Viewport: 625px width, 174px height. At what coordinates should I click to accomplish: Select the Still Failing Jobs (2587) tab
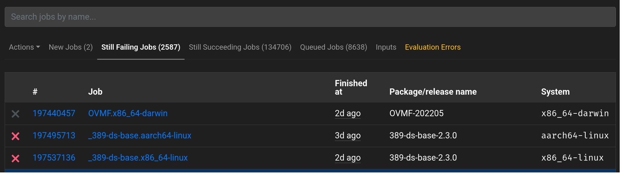pos(141,47)
